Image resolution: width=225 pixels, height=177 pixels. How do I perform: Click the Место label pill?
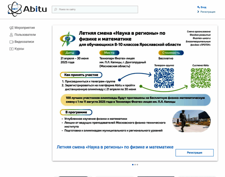(109, 53)
